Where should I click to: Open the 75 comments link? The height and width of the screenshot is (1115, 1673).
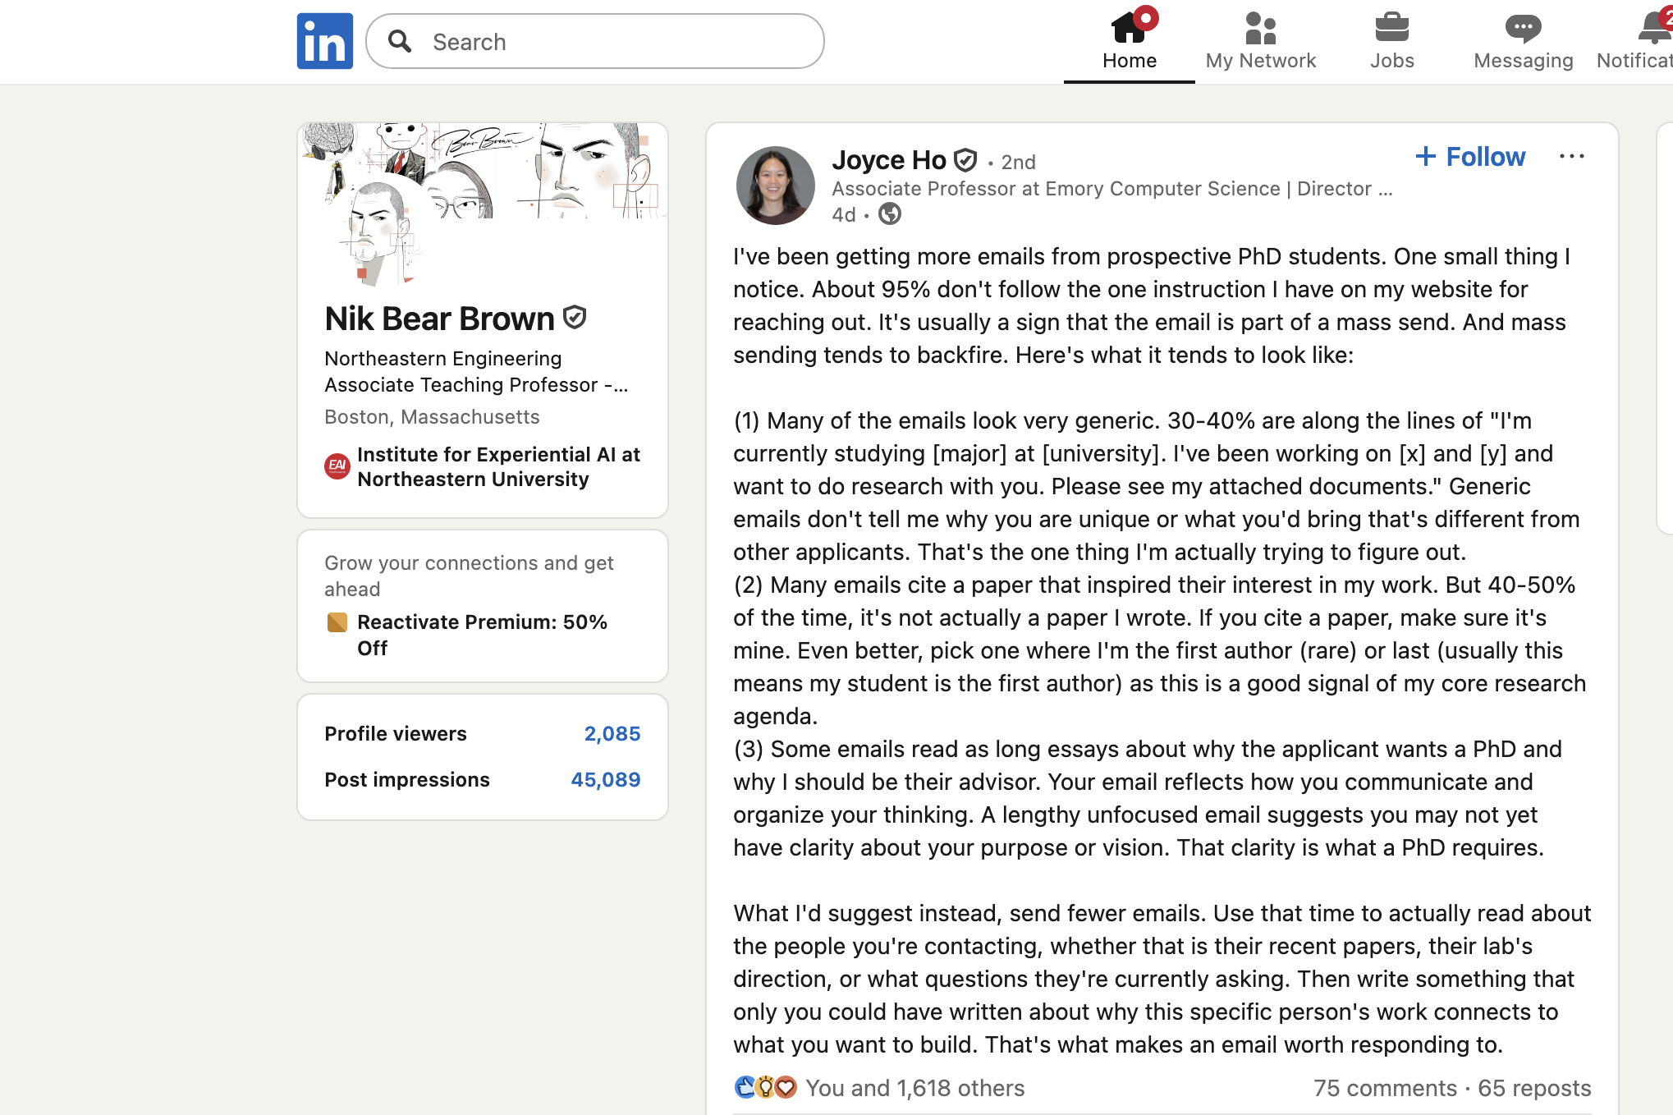click(1384, 1088)
